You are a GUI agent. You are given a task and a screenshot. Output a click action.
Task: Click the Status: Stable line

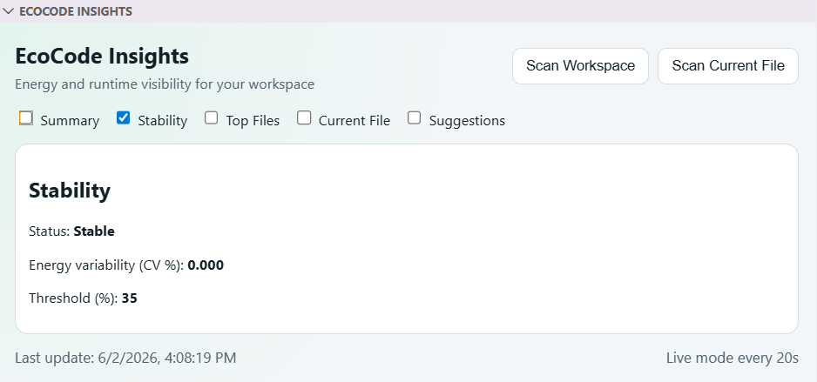coord(72,231)
